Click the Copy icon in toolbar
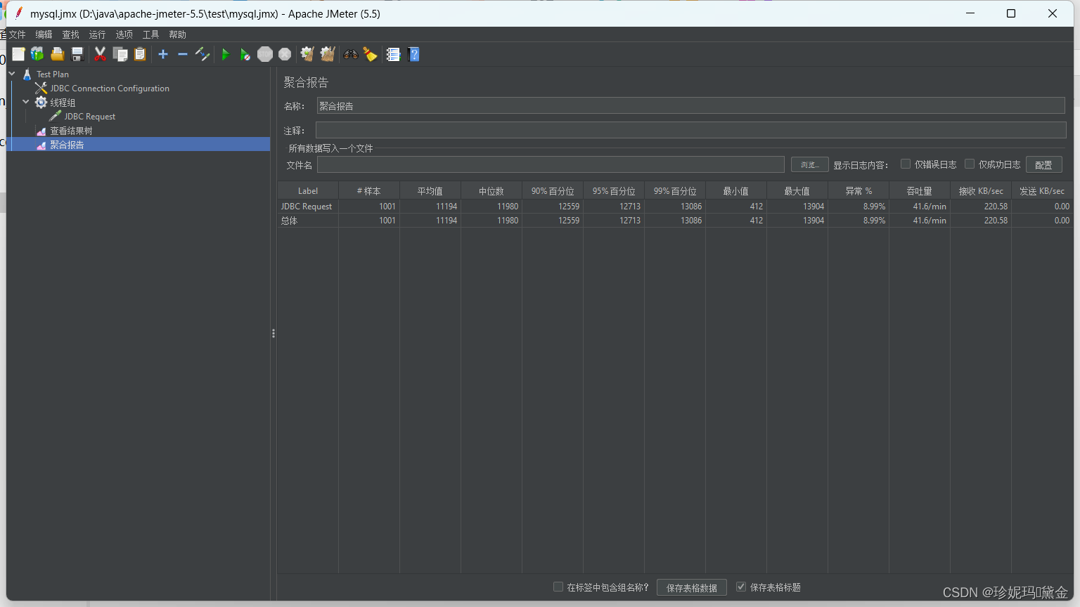Screen dimensions: 1080x607 [120, 54]
